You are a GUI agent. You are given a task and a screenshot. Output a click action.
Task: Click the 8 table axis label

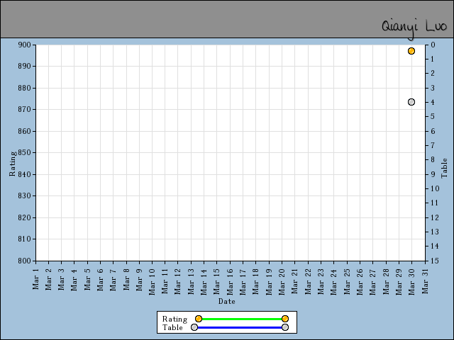click(433, 160)
